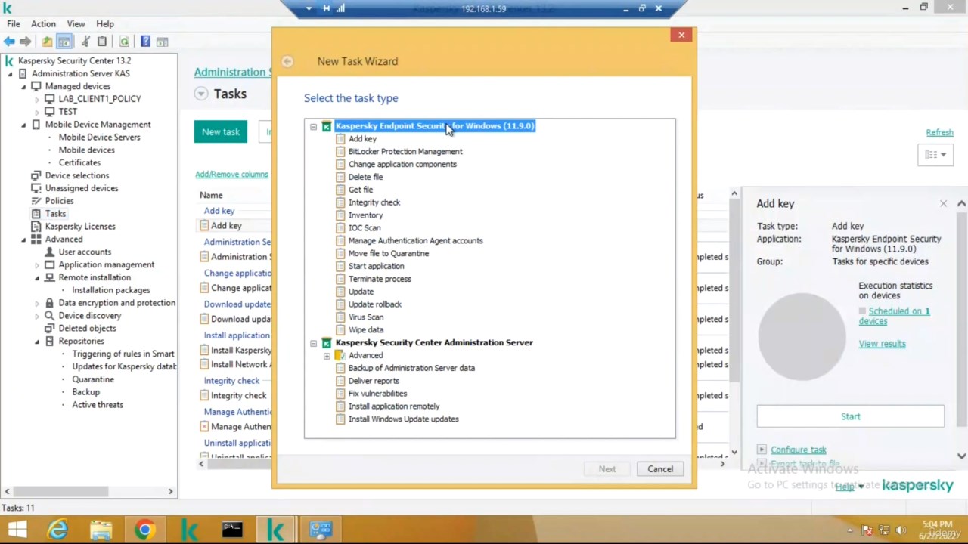Click the Show/Hide Action Pane toolbar icon

(162, 42)
